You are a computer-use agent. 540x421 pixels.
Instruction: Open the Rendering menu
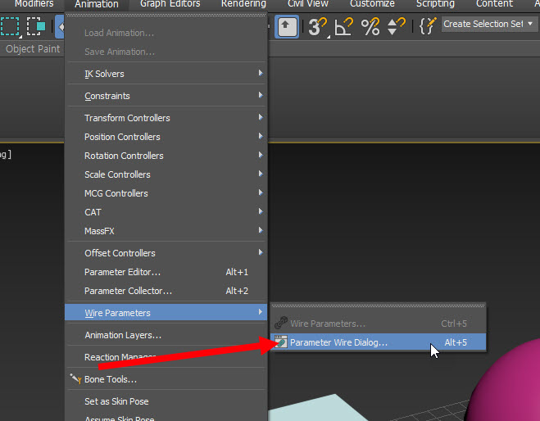point(243,4)
